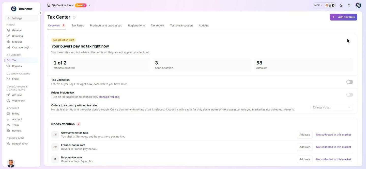Viewport: 366px width, 169px height.
Task: Click the Needs attention heading
Action: coord(63,124)
